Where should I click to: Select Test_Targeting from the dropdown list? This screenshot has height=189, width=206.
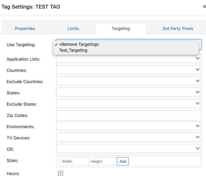(73, 50)
